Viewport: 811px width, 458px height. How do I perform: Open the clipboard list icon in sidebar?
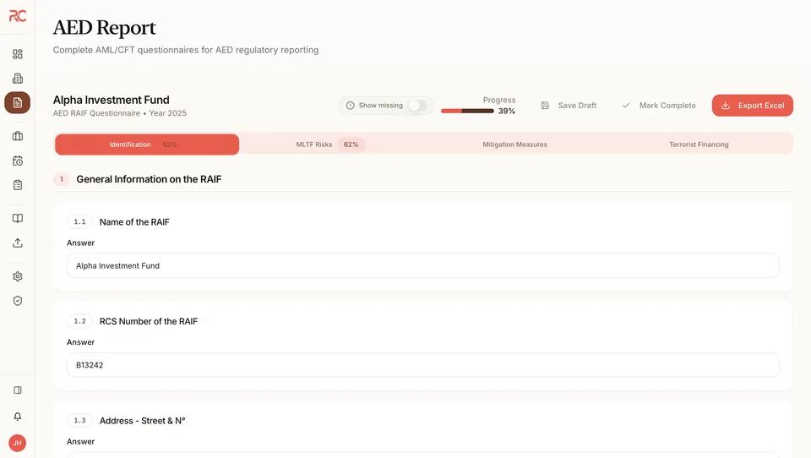(18, 185)
